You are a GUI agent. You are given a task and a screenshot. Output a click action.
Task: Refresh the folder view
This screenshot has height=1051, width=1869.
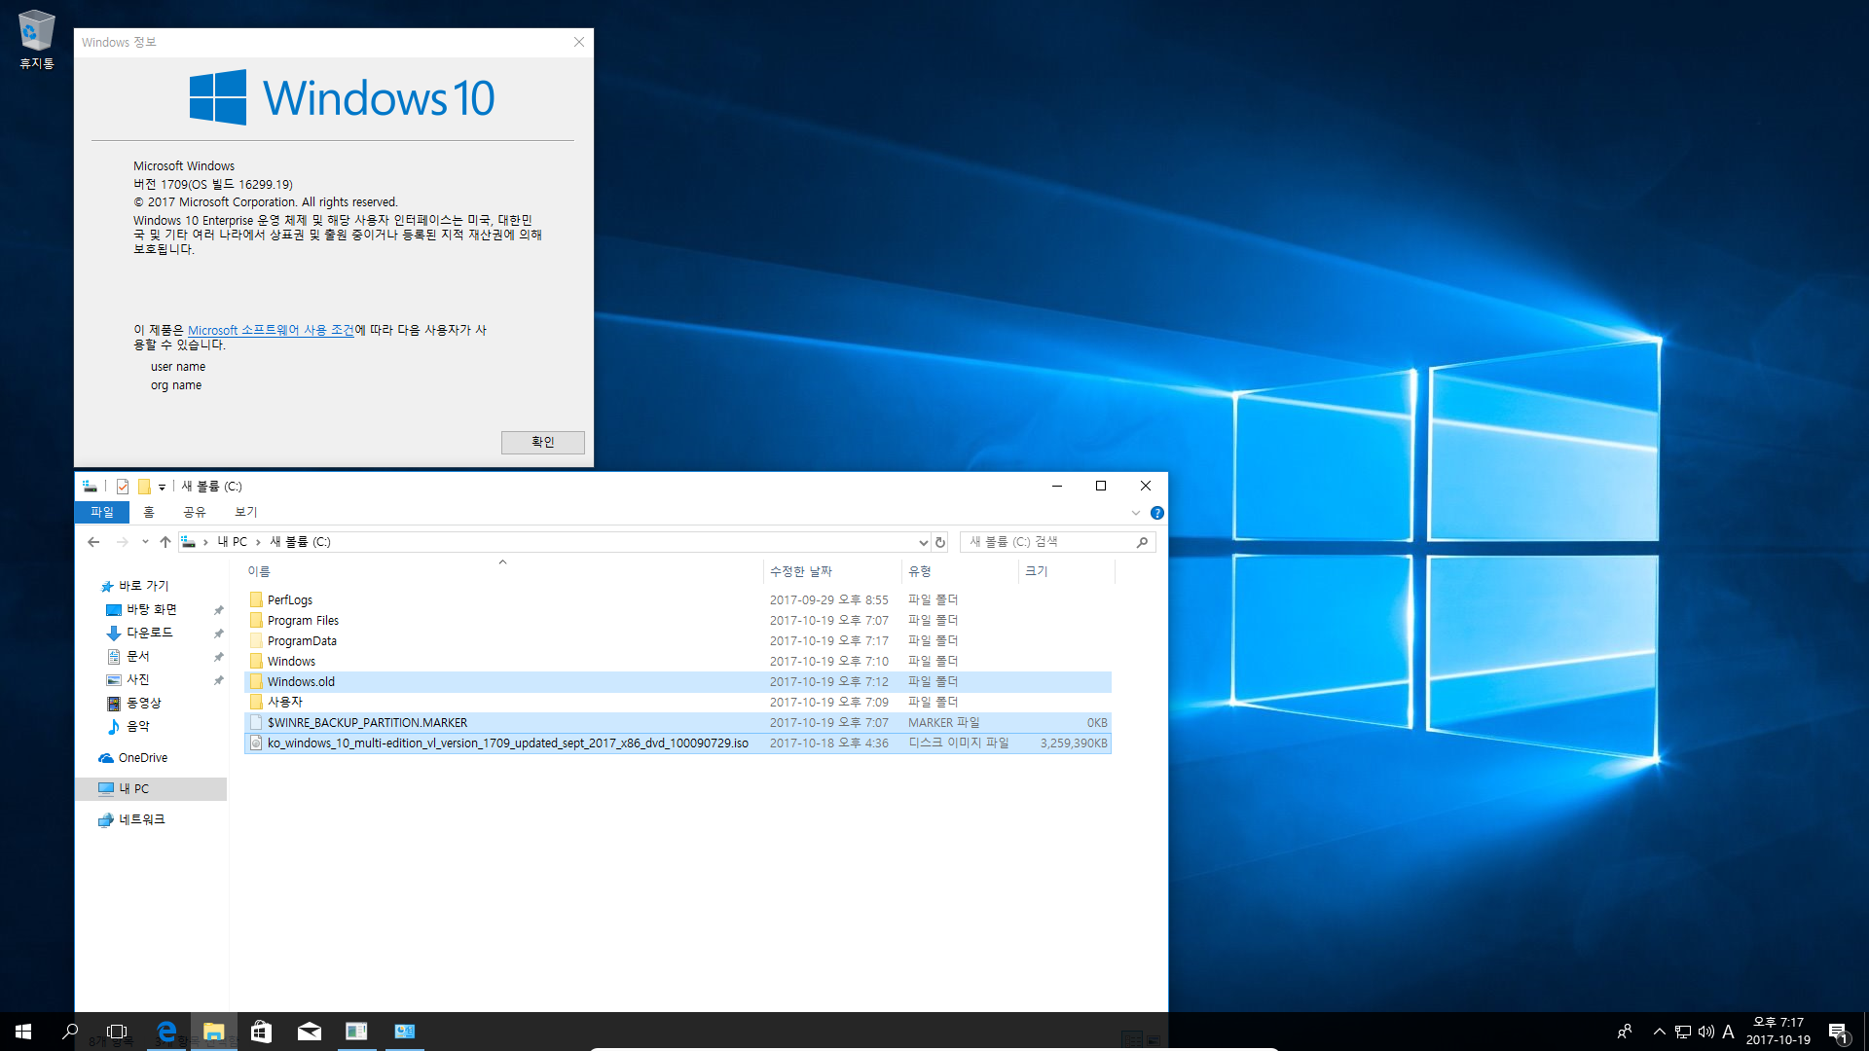940,542
